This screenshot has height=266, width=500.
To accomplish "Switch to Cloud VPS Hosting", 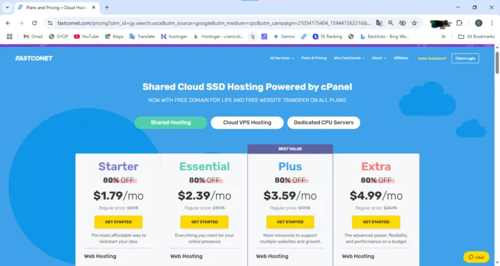I will point(247,122).
